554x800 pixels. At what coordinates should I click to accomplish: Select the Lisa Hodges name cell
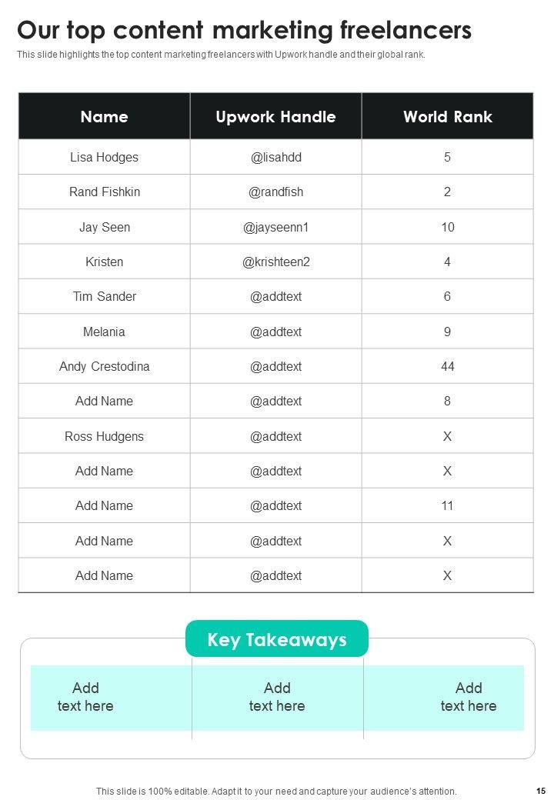pyautogui.click(x=105, y=157)
